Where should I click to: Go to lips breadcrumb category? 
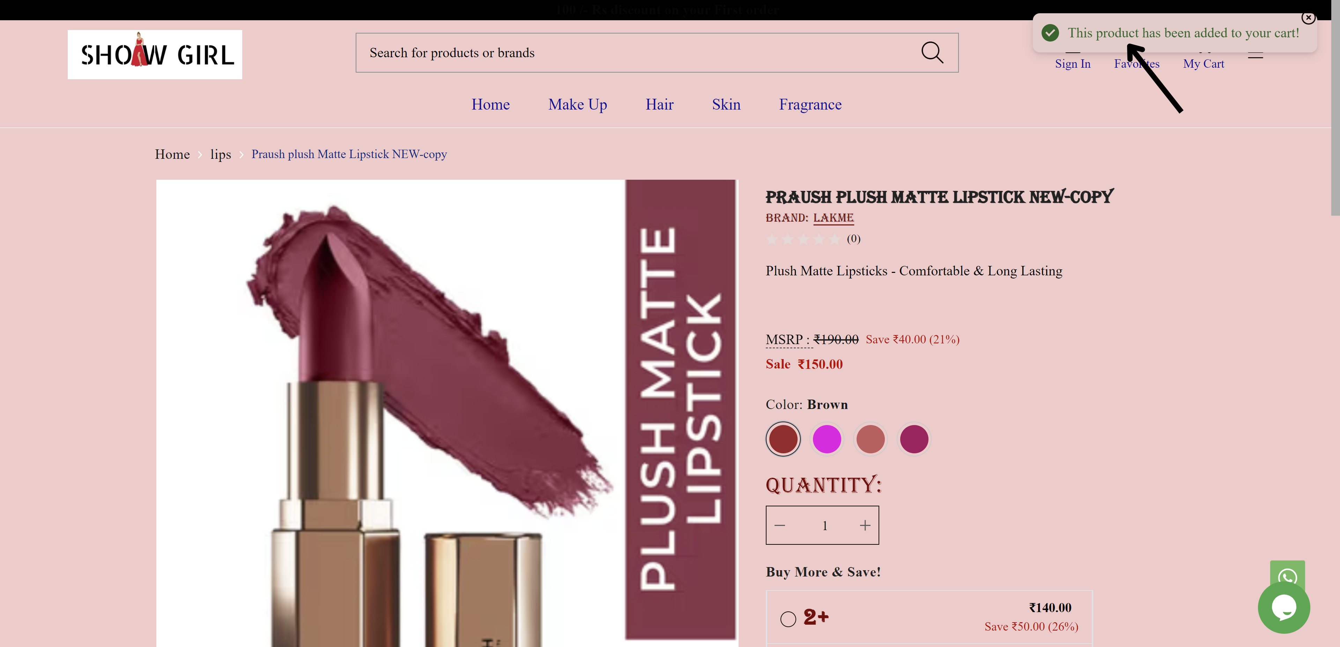tap(221, 155)
